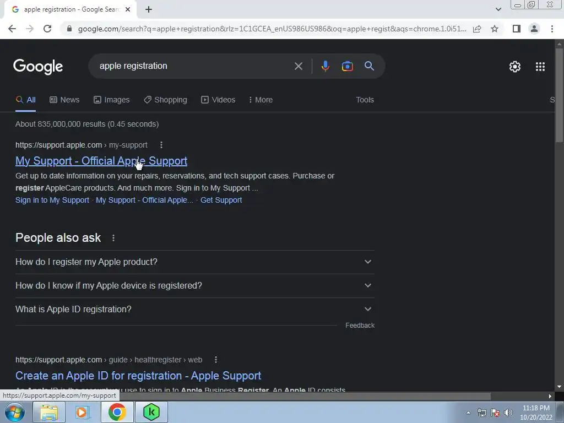This screenshot has height=423, width=564.
Task: Reload the page with the refresh icon
Action: pyautogui.click(x=47, y=29)
